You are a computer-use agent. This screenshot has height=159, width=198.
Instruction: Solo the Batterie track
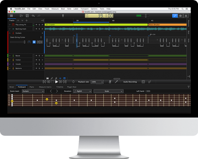39,68
